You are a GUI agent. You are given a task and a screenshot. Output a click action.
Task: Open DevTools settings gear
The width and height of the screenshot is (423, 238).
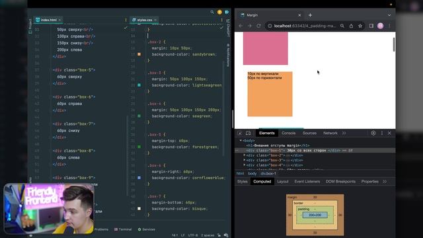[x=373, y=134]
